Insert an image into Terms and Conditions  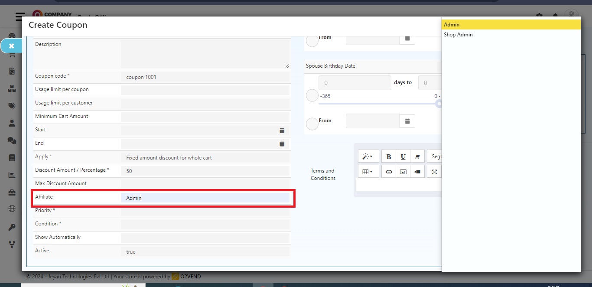tap(403, 171)
